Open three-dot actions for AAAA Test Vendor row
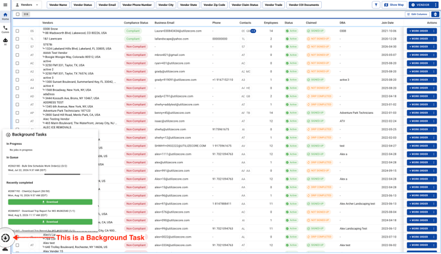 click(x=434, y=55)
